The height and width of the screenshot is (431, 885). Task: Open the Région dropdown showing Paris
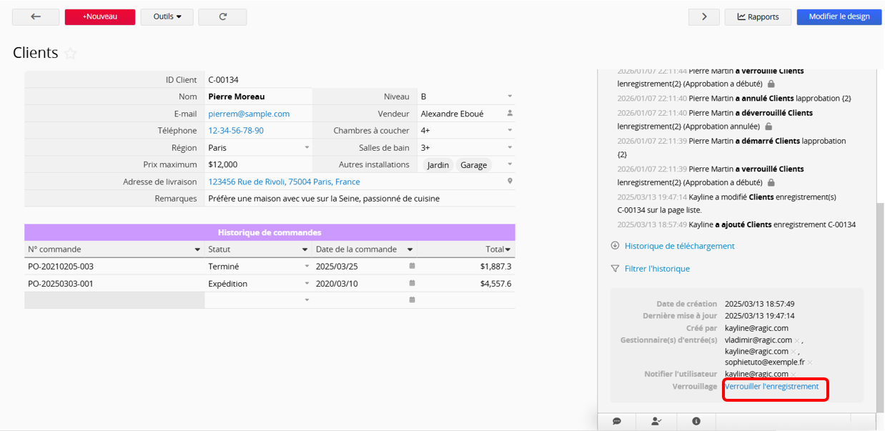307,148
